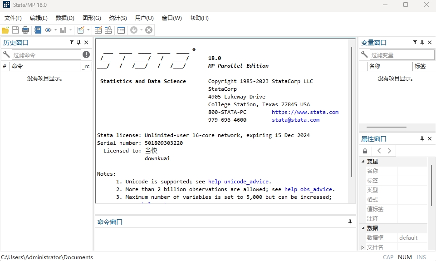The width and height of the screenshot is (436, 261).
Task: Click the C:\Users\Administrator\Documents status path
Action: [47, 257]
